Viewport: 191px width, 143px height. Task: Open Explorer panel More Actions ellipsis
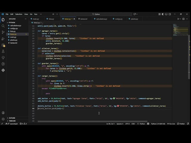25,19
